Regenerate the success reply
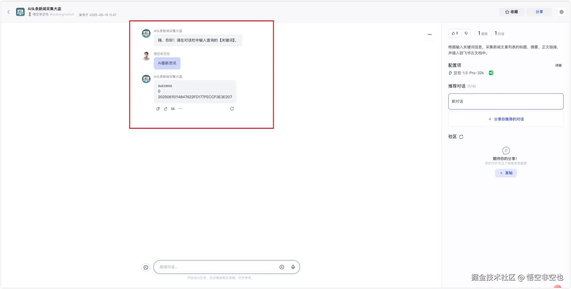 click(232, 109)
